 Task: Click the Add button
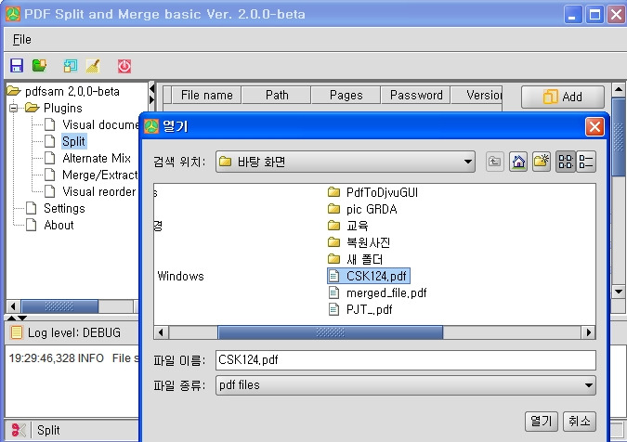(x=563, y=97)
